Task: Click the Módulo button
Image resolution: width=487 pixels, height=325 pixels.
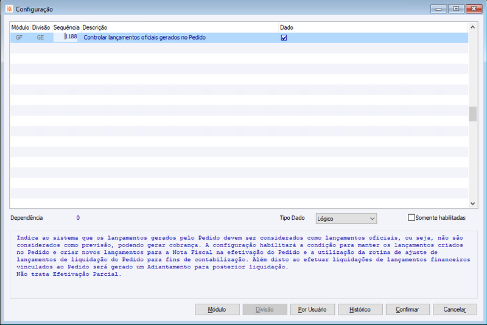Action: pos(217,309)
